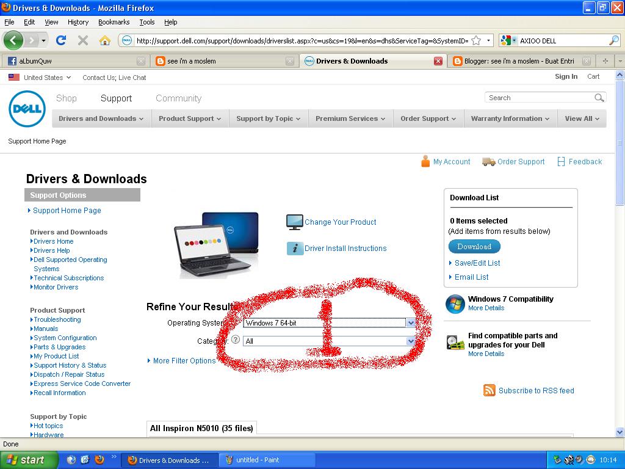Click the Windows 7 logo icon
Screen dimensions: 625x469
pos(455,304)
